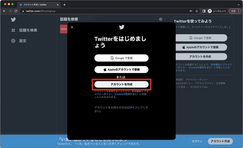Open footer 広告情報 link
243x148 pixels.
(221, 83)
